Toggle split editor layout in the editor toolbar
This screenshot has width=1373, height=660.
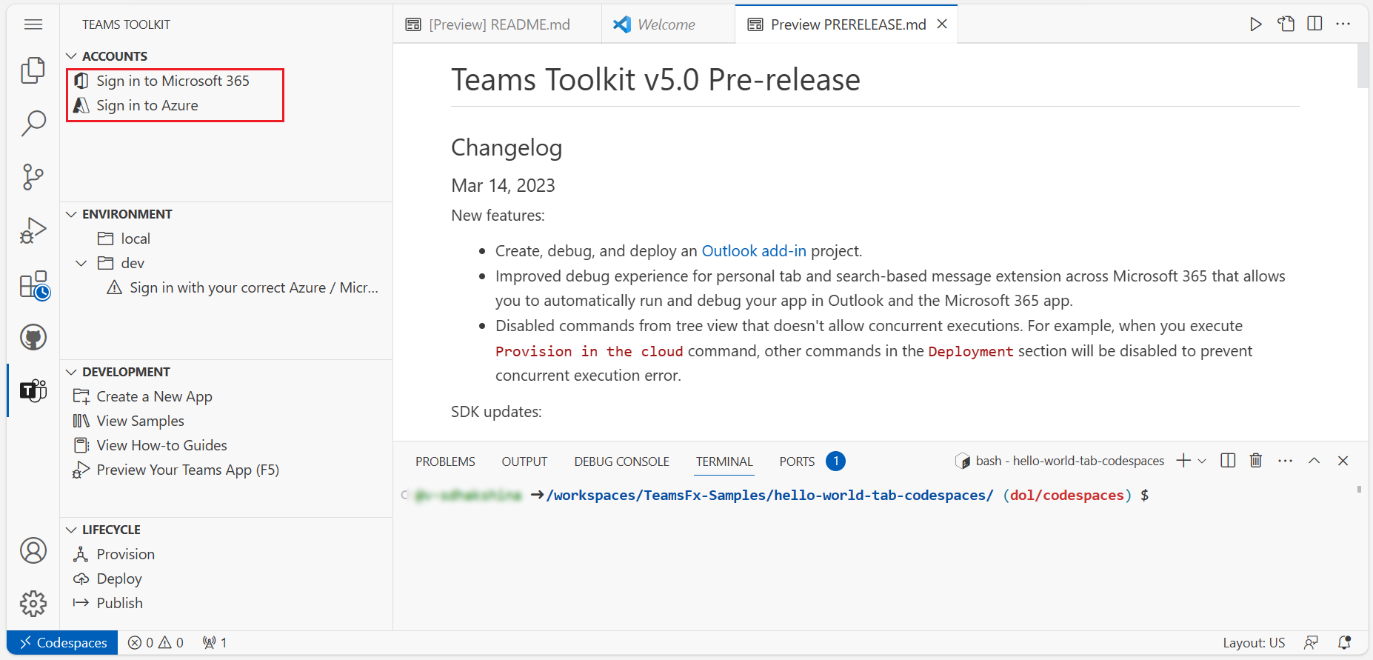coord(1314,24)
